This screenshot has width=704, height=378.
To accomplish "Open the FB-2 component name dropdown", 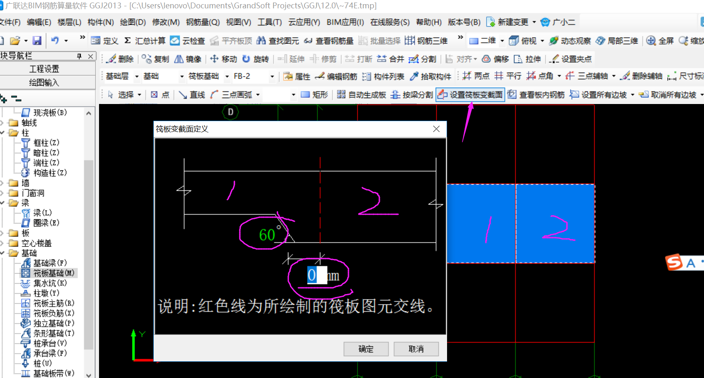I will [272, 76].
